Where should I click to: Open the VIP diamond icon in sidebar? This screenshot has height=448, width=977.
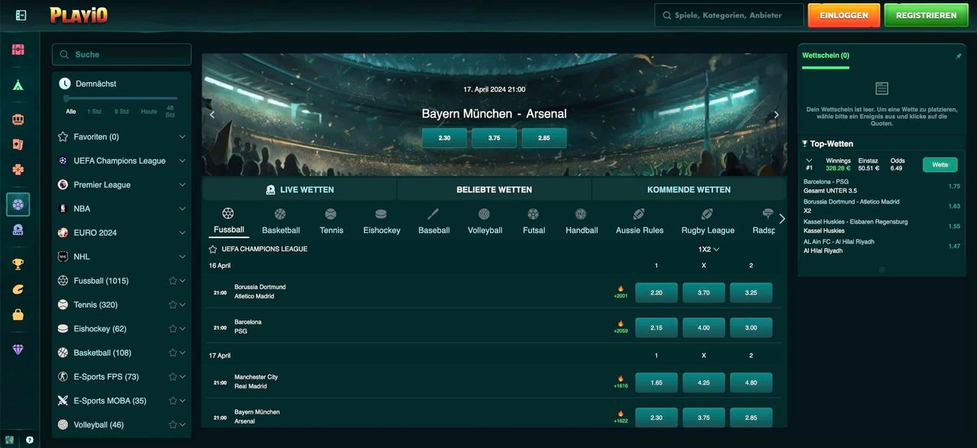click(20, 348)
